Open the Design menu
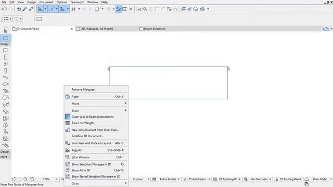333x187 pixels. [x=32, y=2]
